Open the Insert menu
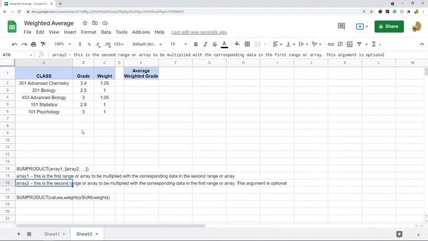Screen dimensions: 428x241 pos(70,32)
